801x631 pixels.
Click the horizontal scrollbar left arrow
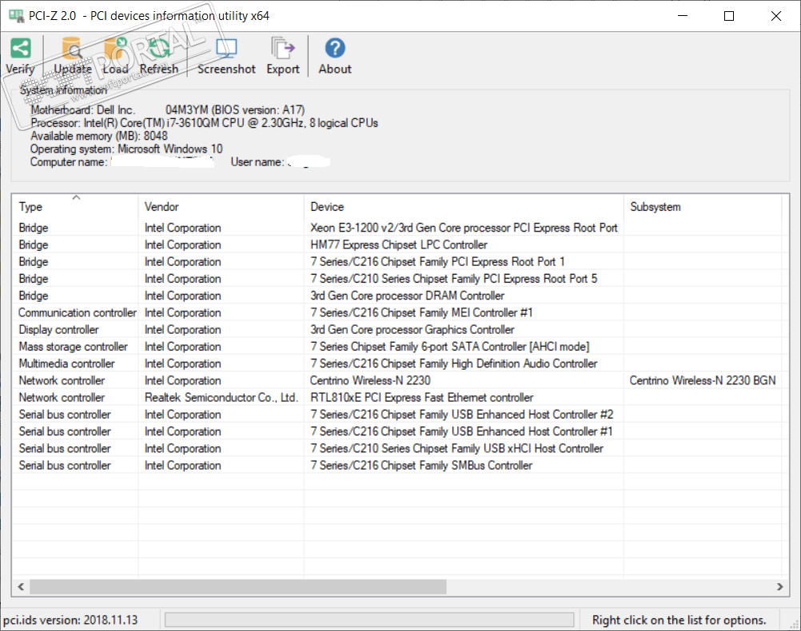click(21, 586)
